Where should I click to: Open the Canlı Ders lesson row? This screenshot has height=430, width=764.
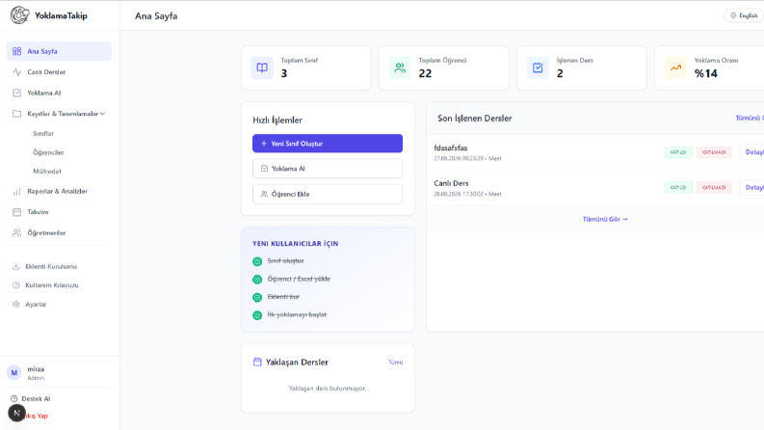click(595, 188)
